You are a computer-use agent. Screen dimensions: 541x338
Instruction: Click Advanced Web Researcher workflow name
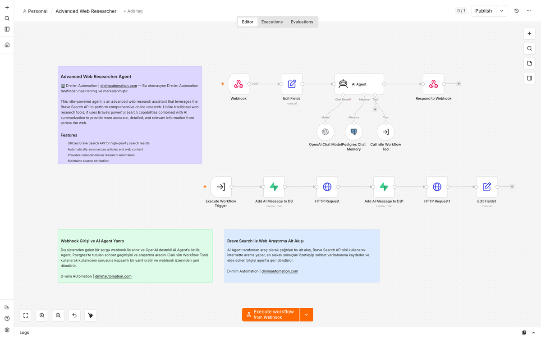click(x=86, y=11)
